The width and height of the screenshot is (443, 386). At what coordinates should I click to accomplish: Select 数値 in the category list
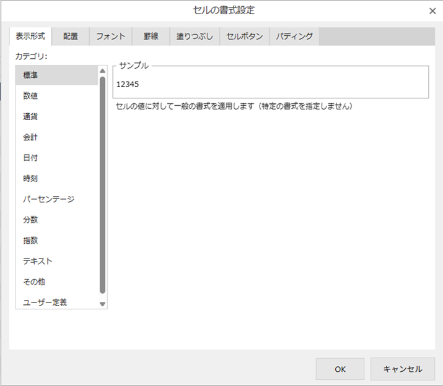click(31, 96)
